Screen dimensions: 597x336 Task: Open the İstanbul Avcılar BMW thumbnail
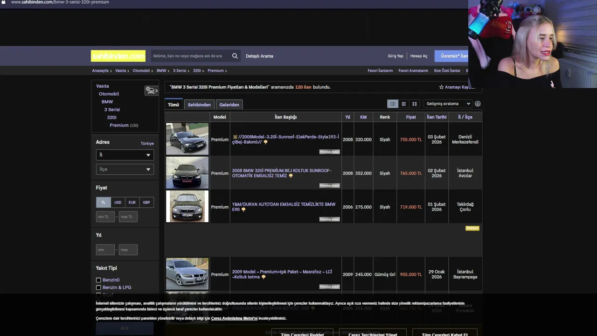coord(187,173)
